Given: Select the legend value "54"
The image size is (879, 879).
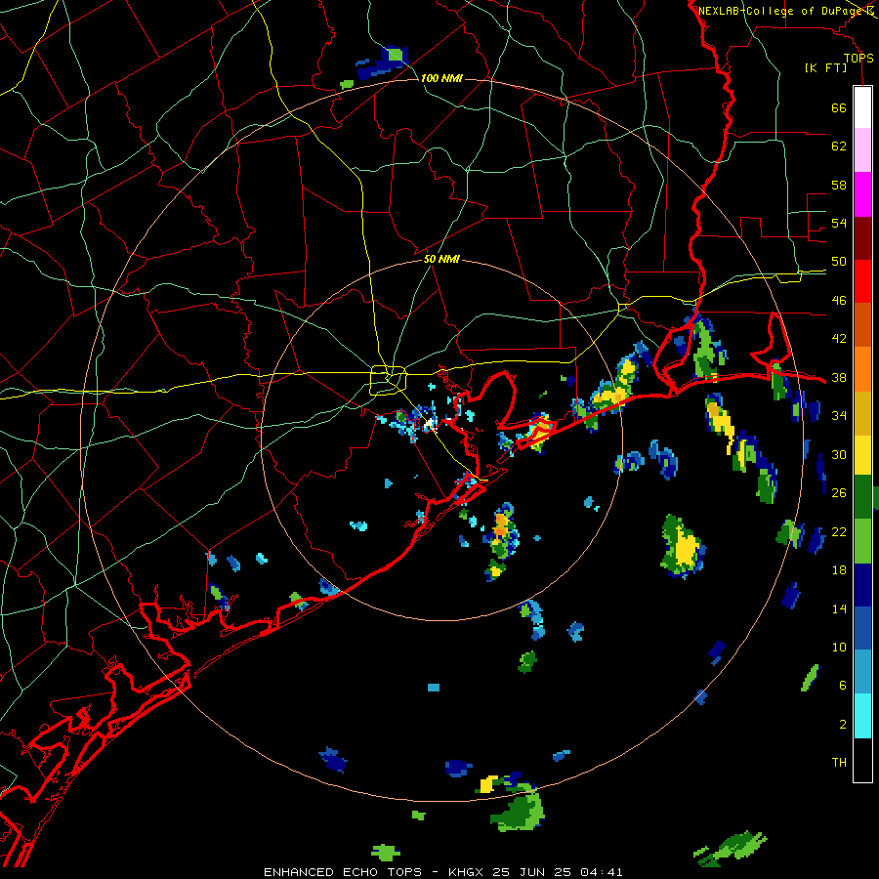Looking at the screenshot, I should (839, 223).
